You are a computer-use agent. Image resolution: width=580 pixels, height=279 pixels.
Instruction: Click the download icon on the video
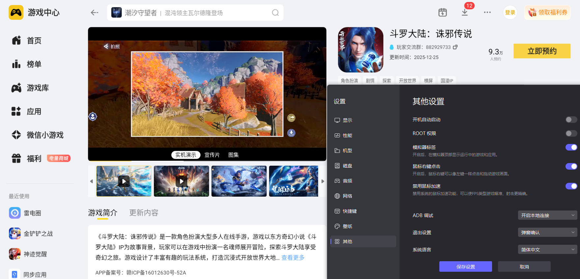click(291, 133)
